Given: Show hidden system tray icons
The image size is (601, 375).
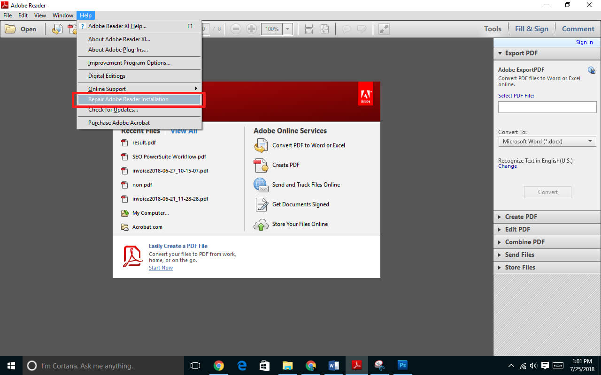Looking at the screenshot, I should pos(511,366).
